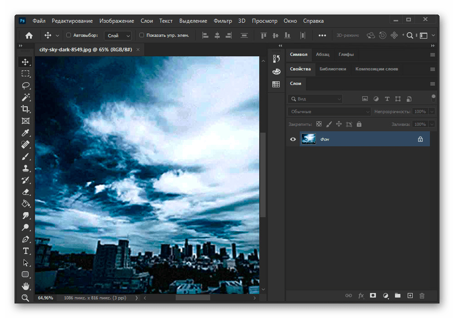Select the Type tool
The height and width of the screenshot is (318, 454).
tap(25, 251)
